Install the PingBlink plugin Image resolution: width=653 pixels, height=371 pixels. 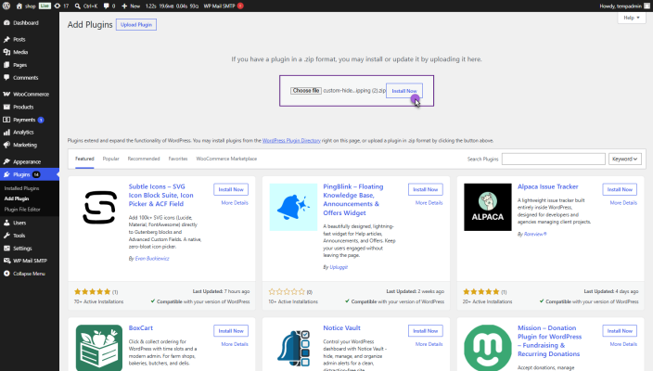coord(425,189)
